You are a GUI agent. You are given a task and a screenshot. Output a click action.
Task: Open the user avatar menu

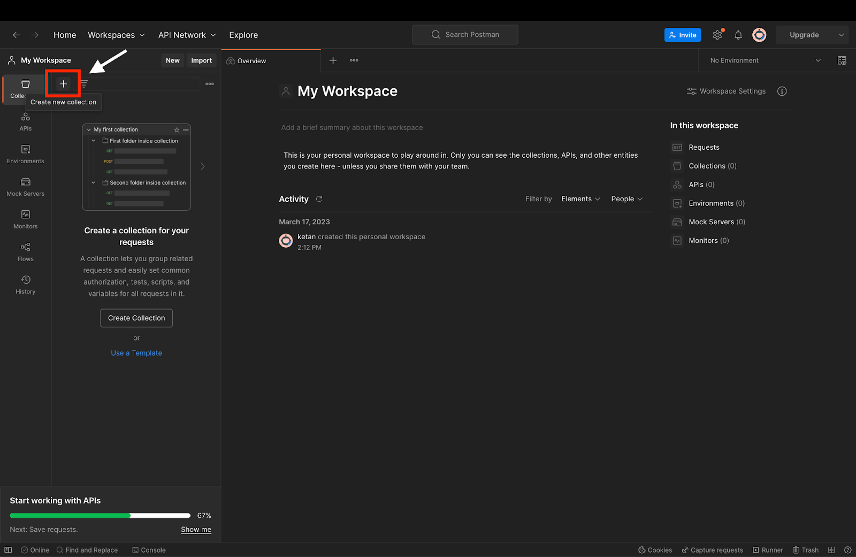(759, 35)
